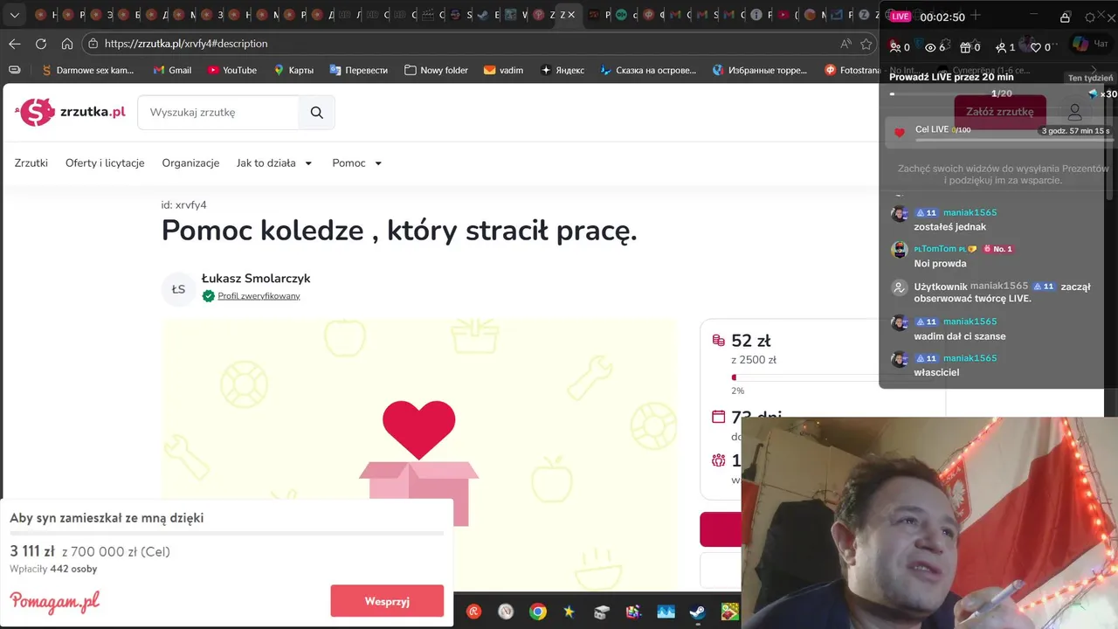1118x629 pixels.
Task: Click the user account icon
Action: (x=1075, y=112)
